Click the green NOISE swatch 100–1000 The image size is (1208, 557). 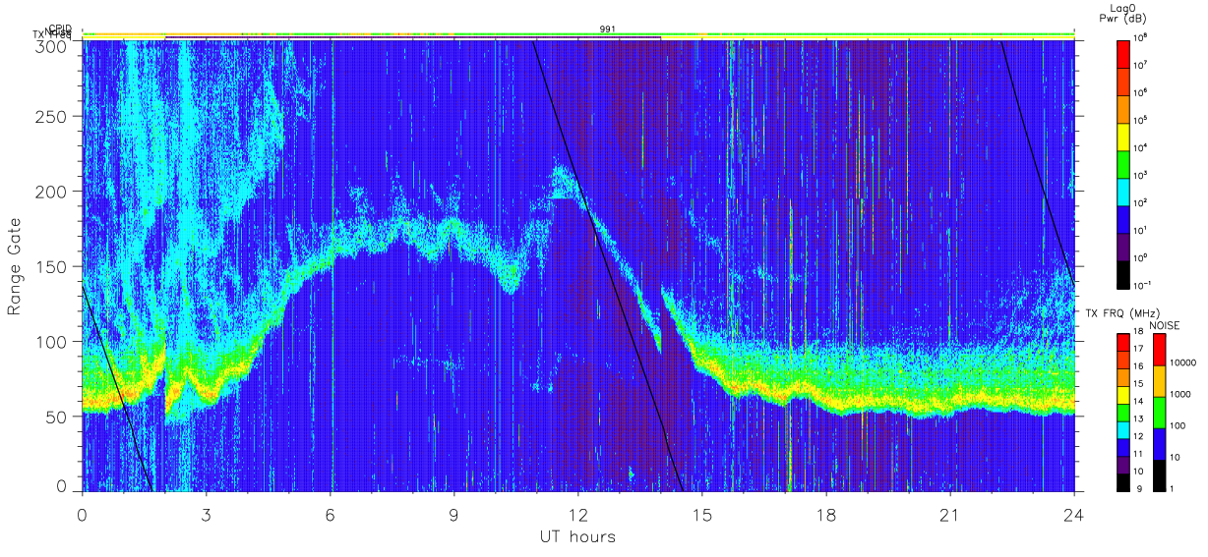point(1161,412)
